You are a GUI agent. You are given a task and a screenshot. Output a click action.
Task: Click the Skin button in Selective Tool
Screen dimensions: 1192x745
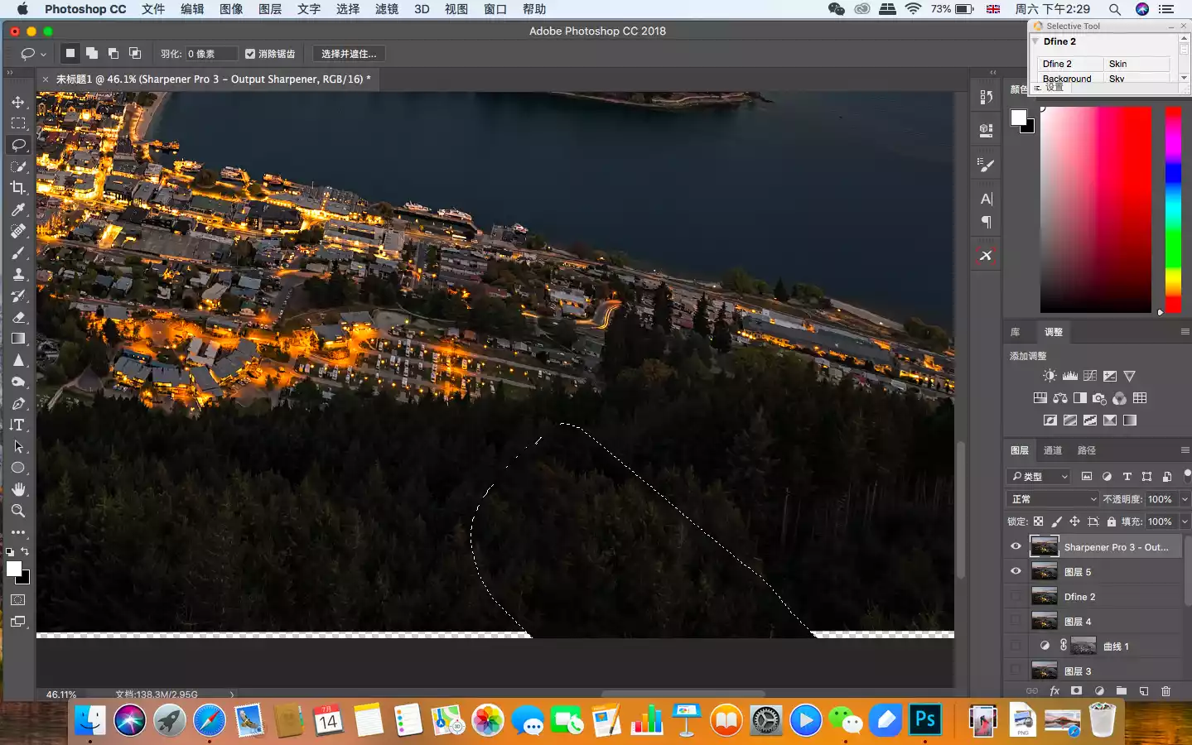pos(1135,64)
